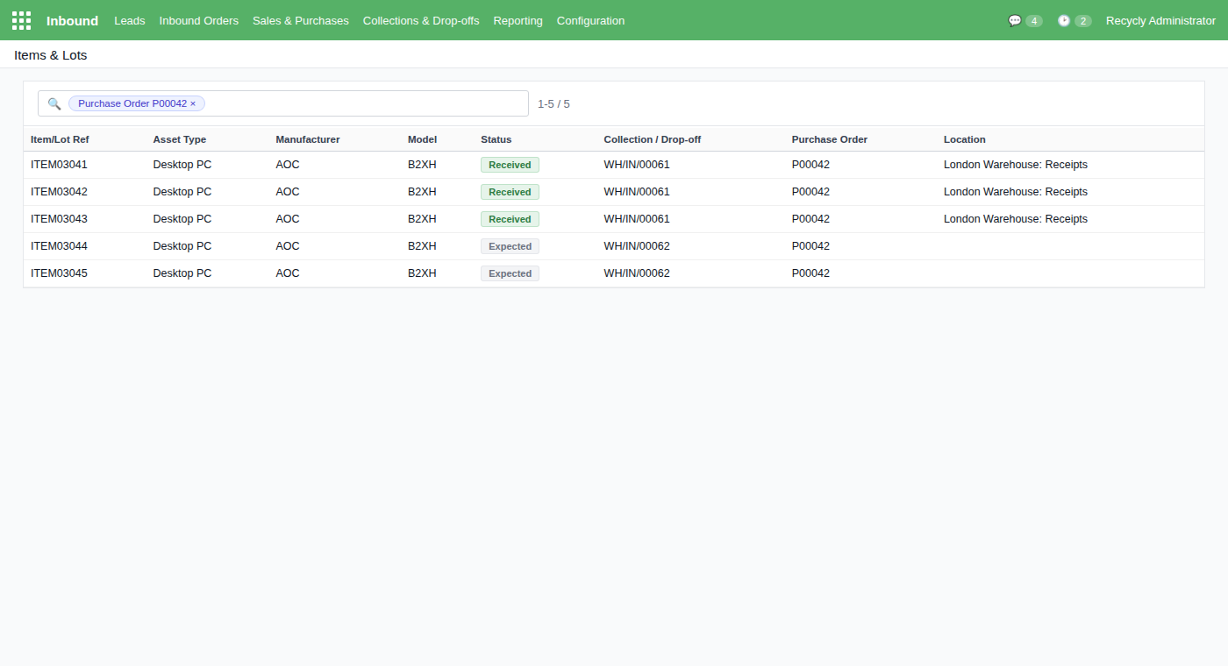Click the Inbound app title
Image resolution: width=1228 pixels, height=666 pixels.
(x=72, y=20)
